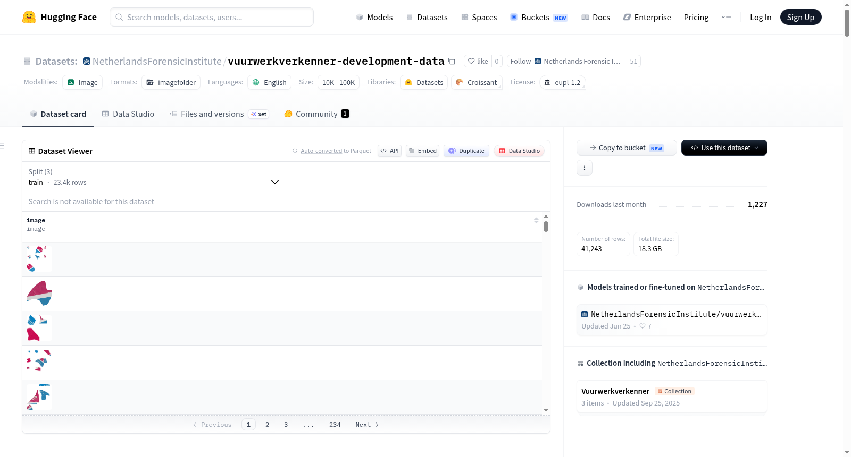
Task: Open NetherlandsForensicInstitute organization link
Action: (x=157, y=61)
